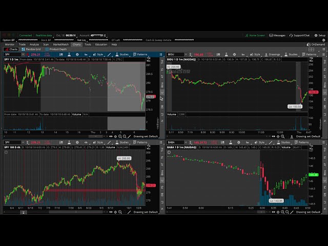Click share icon in SPY 4h chart toolbar
This screenshot has height=246, width=328.
(x=61, y=142)
